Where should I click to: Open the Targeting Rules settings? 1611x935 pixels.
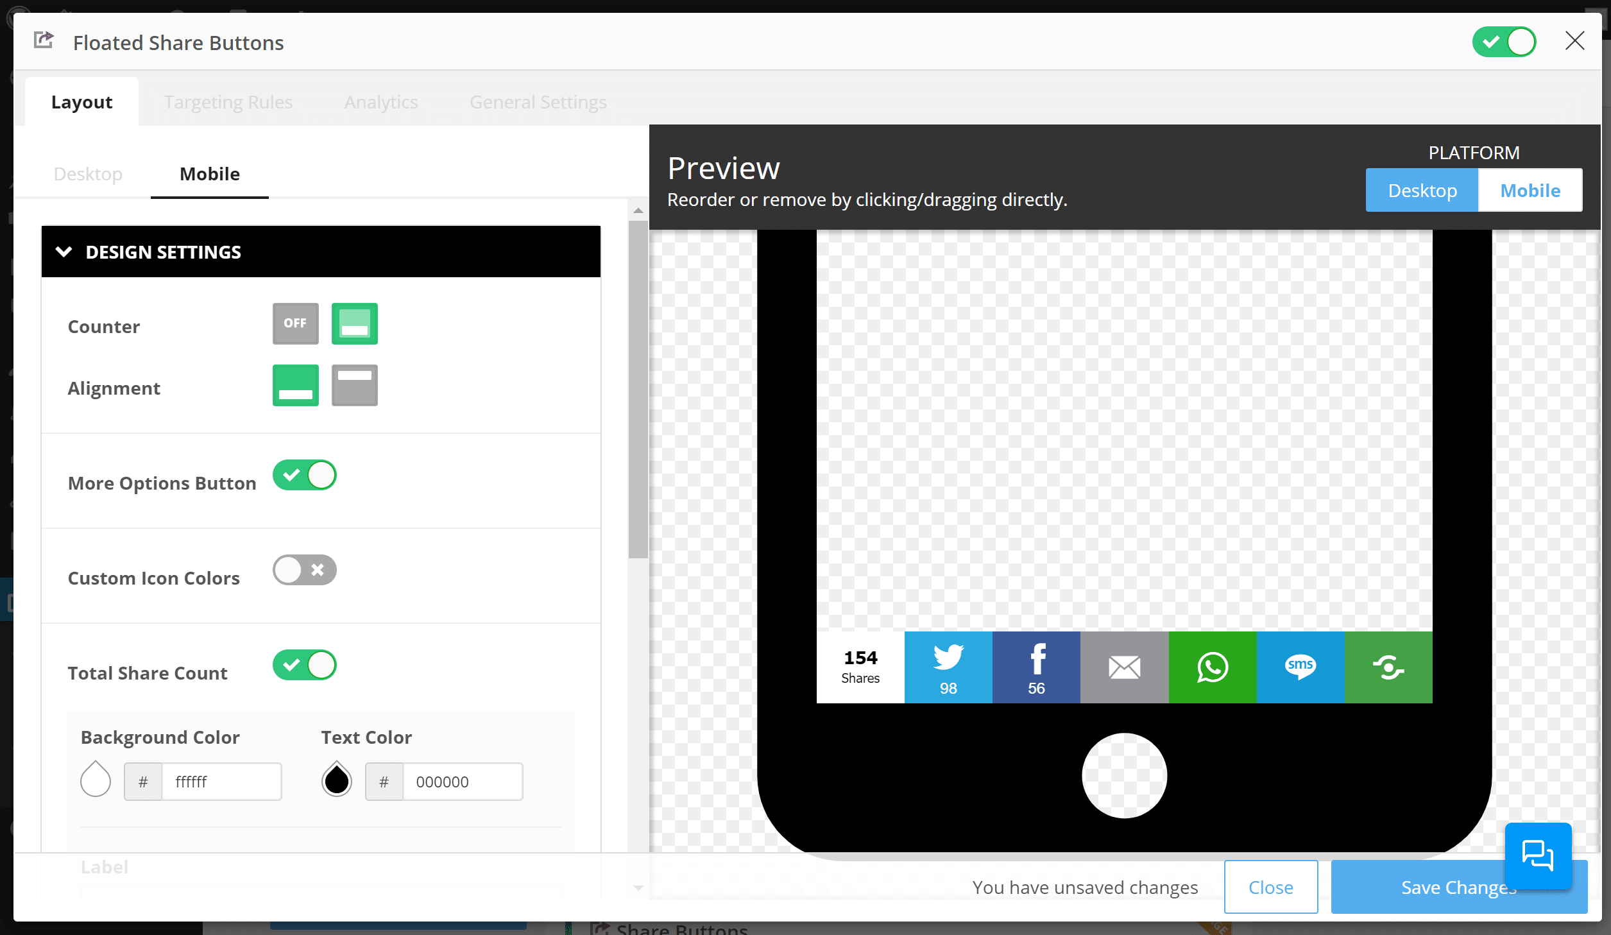(x=228, y=101)
